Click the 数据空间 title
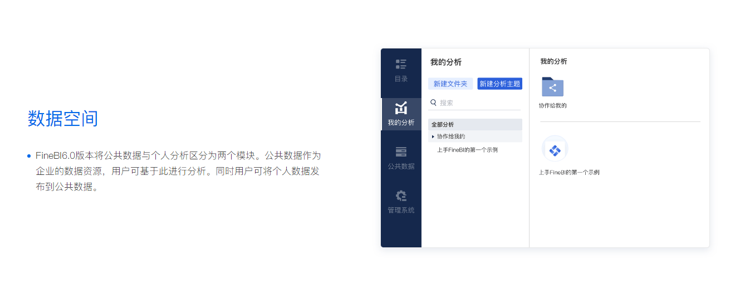Viewport: 740px width, 283px height. pyautogui.click(x=63, y=119)
